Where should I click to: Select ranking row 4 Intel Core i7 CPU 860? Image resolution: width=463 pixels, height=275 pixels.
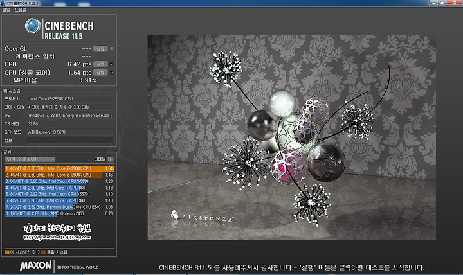(59, 188)
